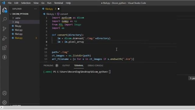The image size is (195, 110).
Task: Click line 11 path assignment
Action: pos(60,52)
